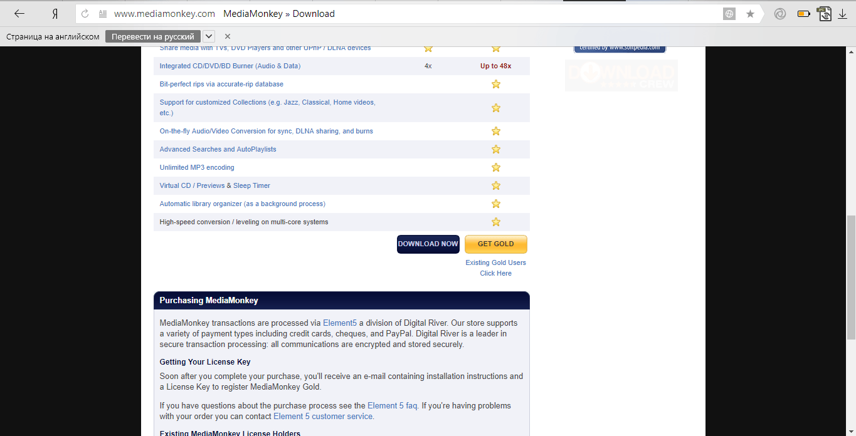Click the turbo mode swirl icon
Image resolution: width=856 pixels, height=436 pixels.
pyautogui.click(x=780, y=14)
